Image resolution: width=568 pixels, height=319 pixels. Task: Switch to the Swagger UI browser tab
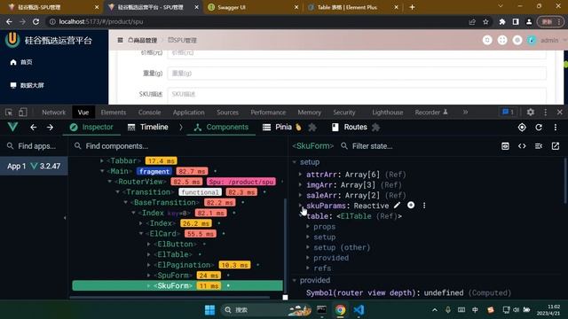[253, 7]
